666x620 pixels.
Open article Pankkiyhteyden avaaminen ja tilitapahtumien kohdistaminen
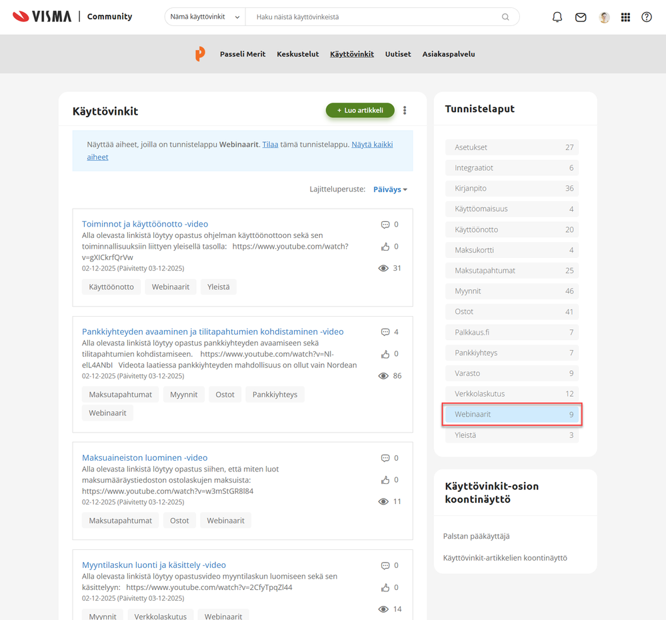pyautogui.click(x=213, y=331)
